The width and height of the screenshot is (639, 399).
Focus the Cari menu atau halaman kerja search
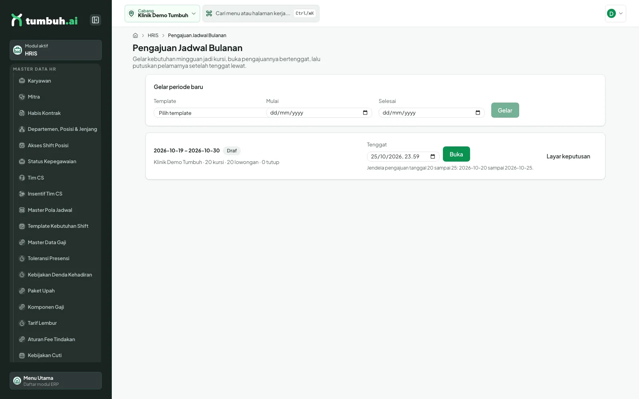(x=261, y=14)
